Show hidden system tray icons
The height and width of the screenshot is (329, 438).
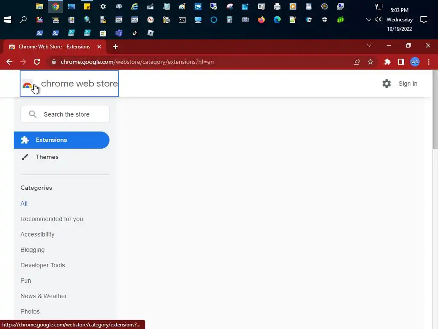pos(368,20)
